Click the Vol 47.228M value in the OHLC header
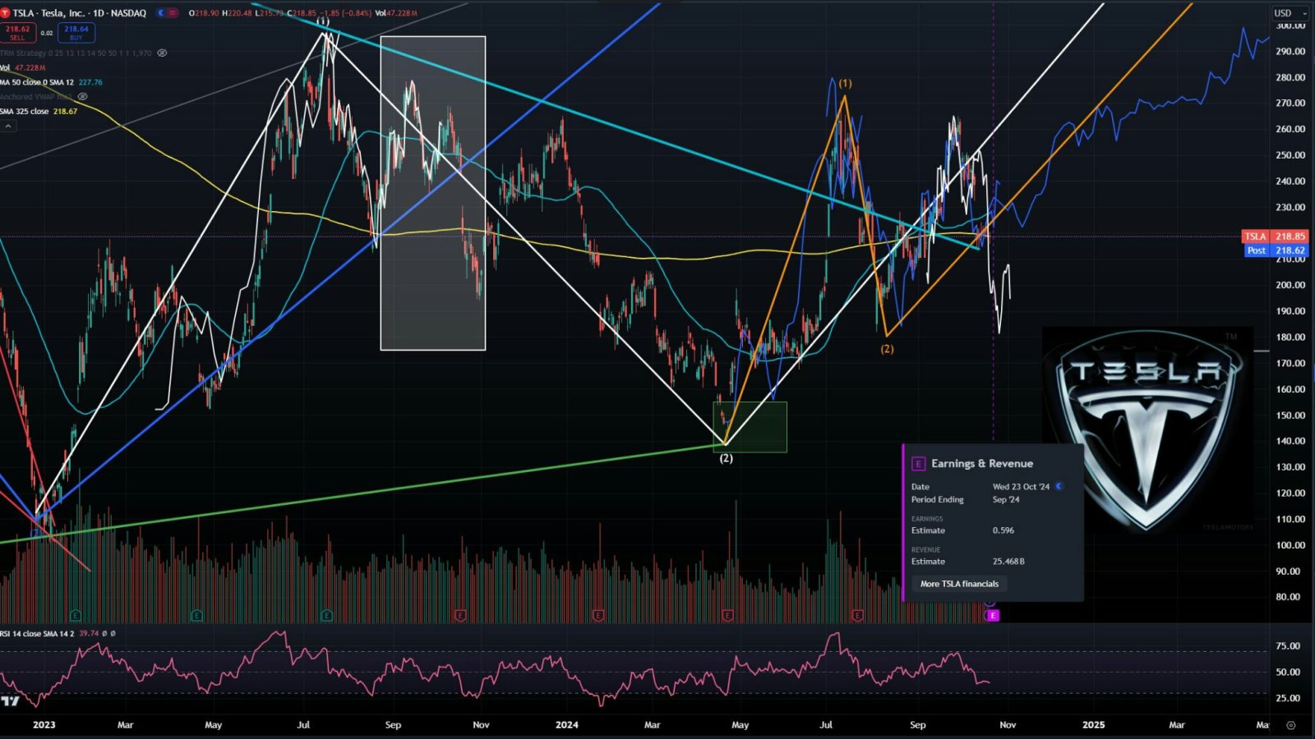The height and width of the screenshot is (739, 1315). pyautogui.click(x=396, y=13)
